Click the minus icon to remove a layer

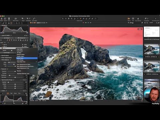coord(8,43)
